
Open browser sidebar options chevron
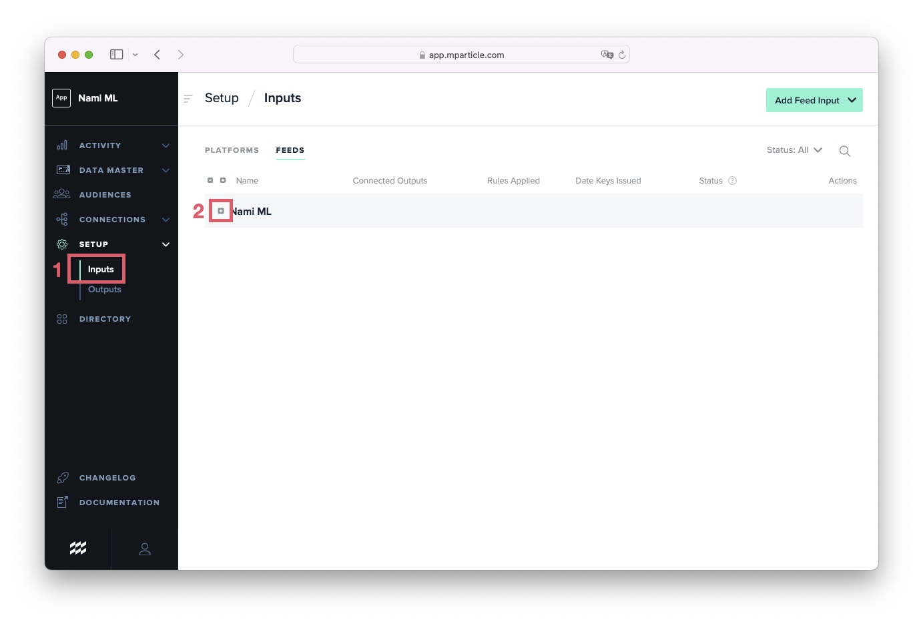135,55
